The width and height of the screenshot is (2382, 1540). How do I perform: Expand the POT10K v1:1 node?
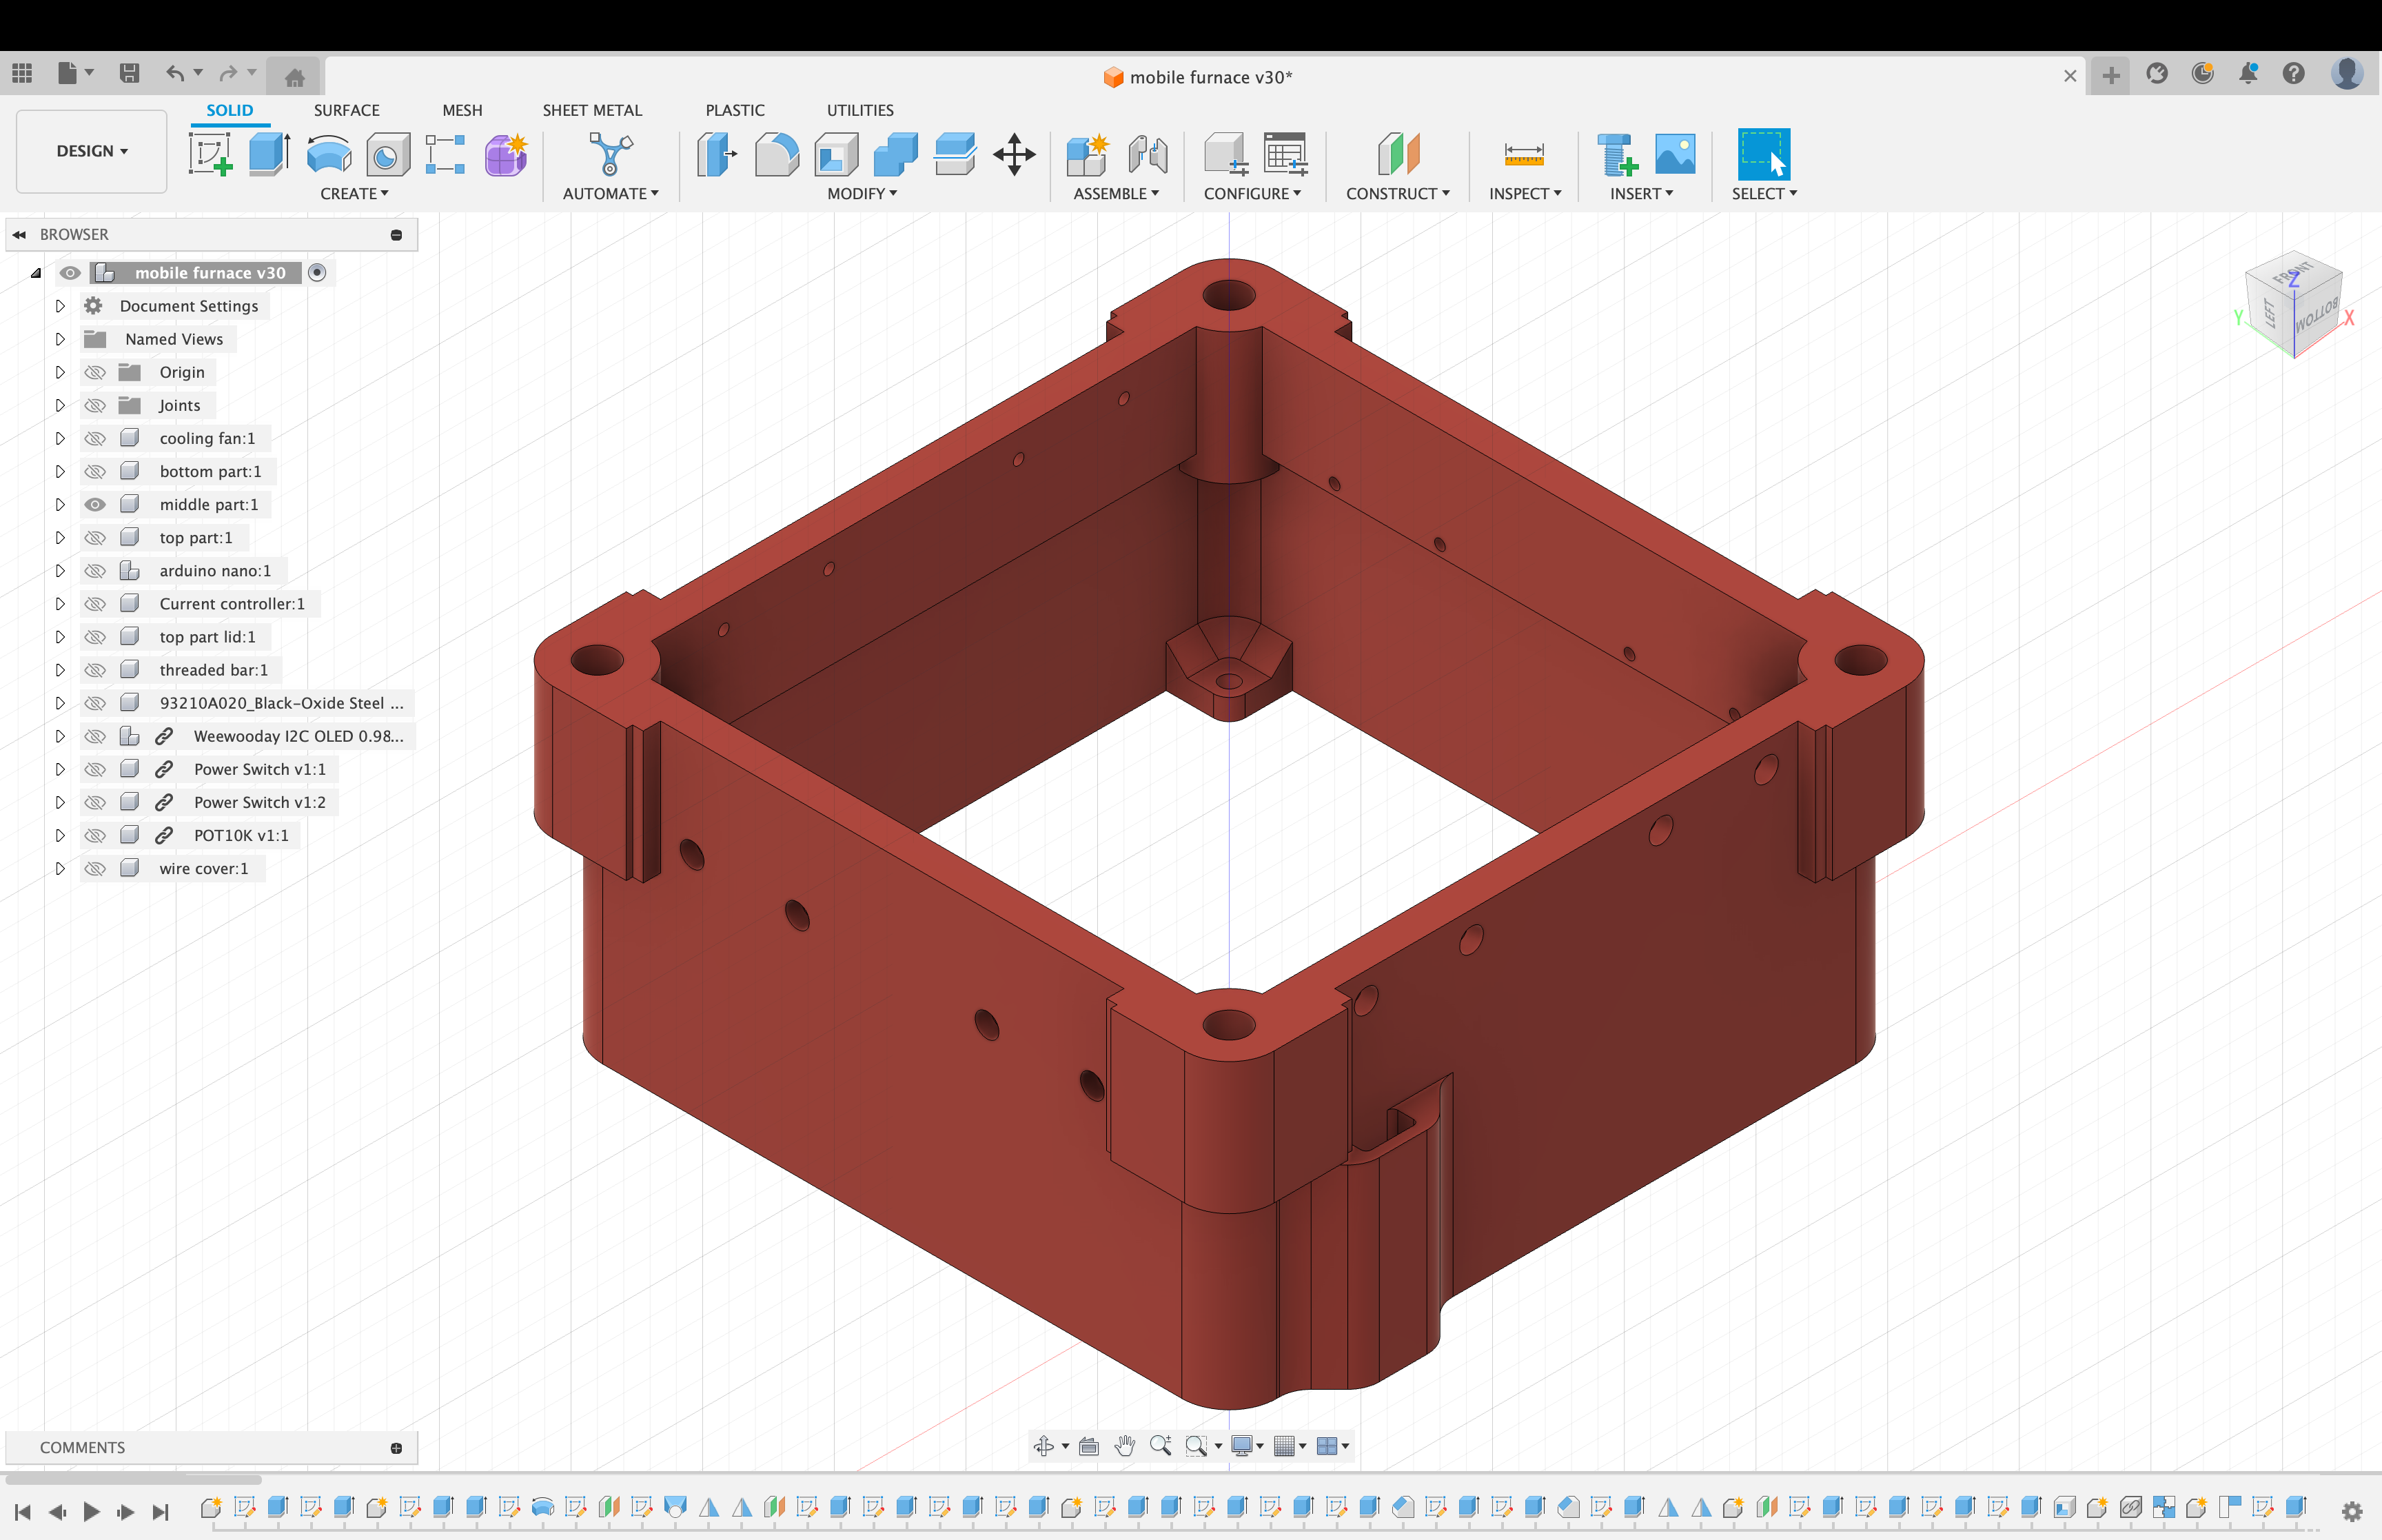[x=60, y=835]
